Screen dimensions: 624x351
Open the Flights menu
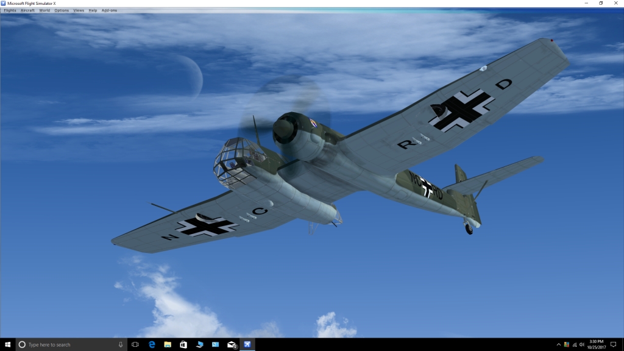(x=10, y=10)
